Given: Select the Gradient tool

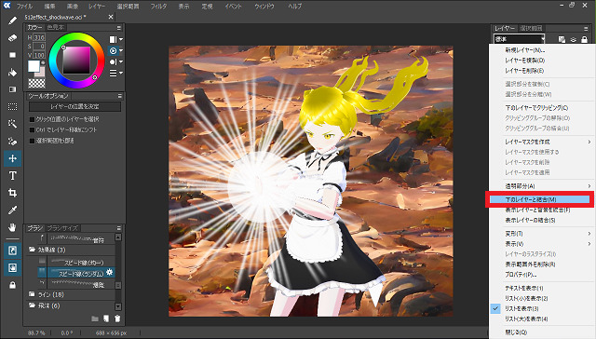Looking at the screenshot, I should pos(12,89).
